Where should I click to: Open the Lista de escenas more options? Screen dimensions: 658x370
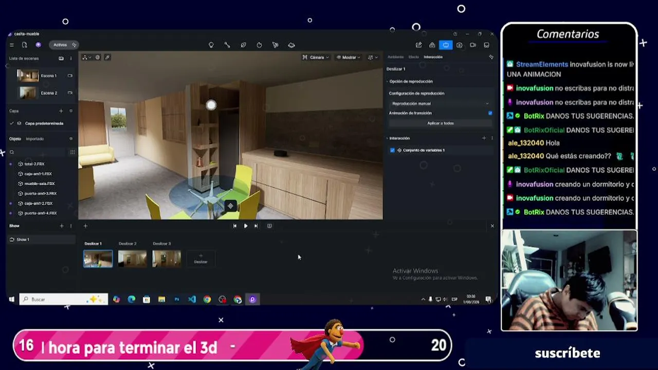tap(71, 59)
